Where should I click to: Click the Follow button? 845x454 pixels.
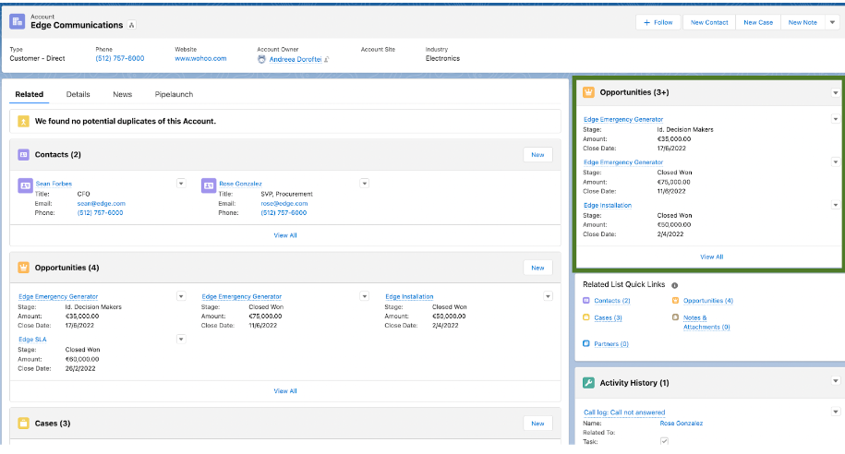coord(658,23)
